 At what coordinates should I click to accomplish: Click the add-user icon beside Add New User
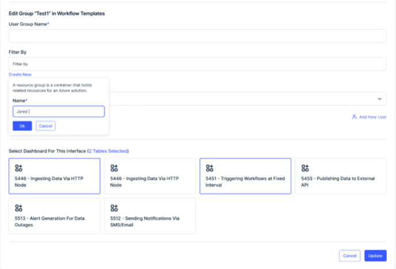coord(355,117)
